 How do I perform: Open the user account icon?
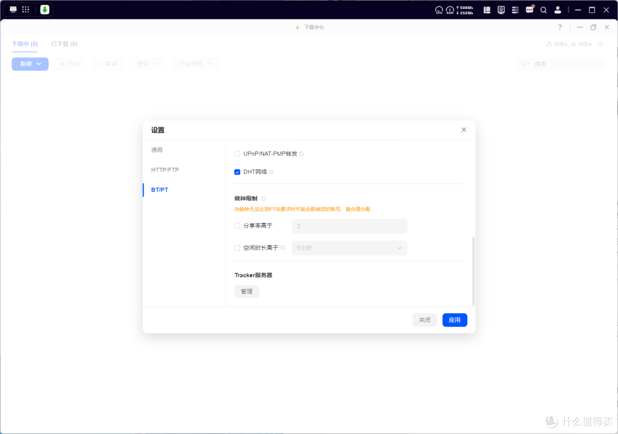(558, 10)
